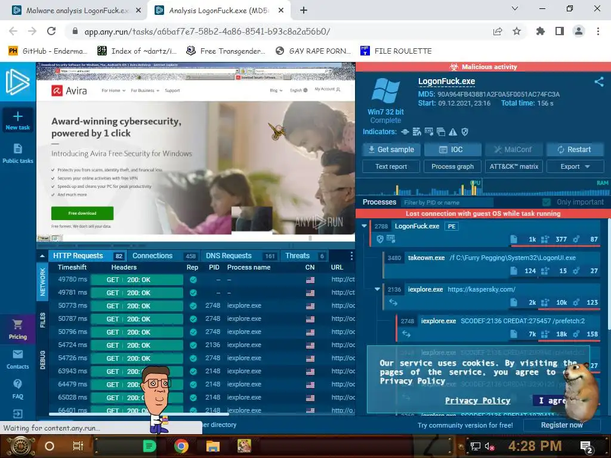Open the Chrome profile avatar
611x458 pixels.
click(579, 31)
